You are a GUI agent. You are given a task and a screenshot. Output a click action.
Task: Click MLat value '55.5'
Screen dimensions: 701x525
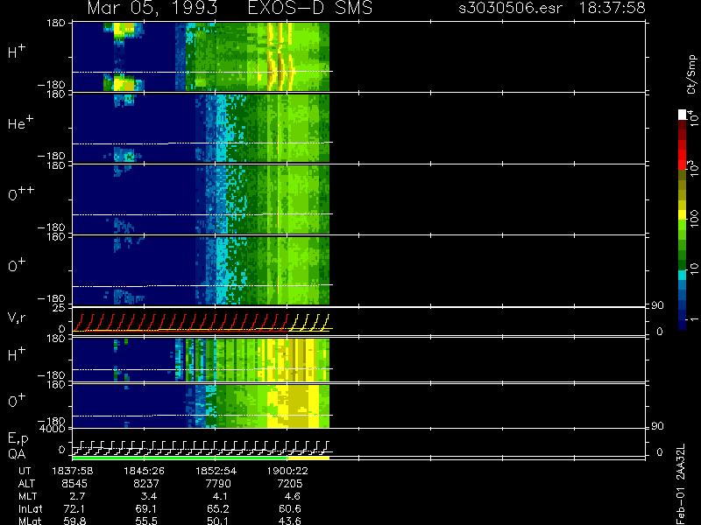click(146, 521)
